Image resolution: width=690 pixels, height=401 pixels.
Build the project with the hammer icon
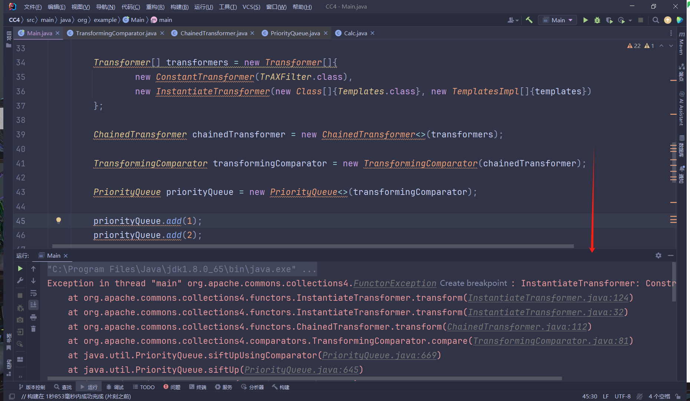[x=529, y=20]
